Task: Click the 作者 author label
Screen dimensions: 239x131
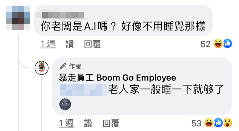Action: click(75, 66)
